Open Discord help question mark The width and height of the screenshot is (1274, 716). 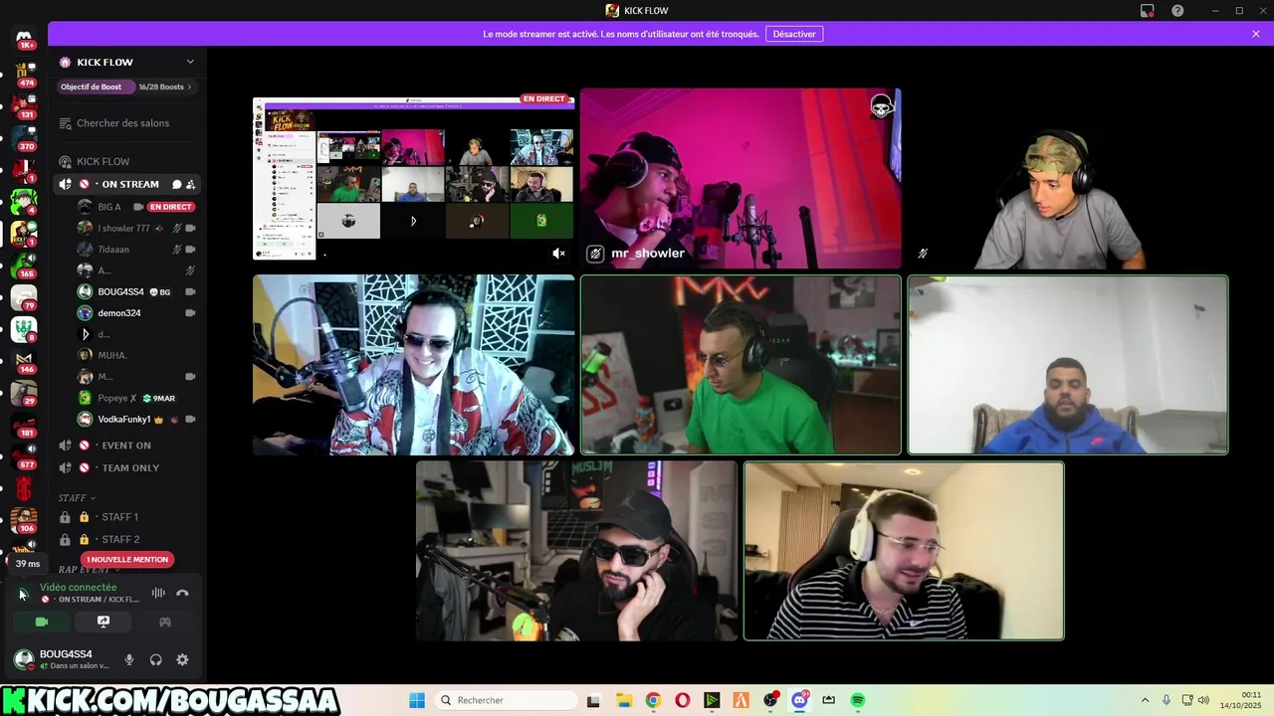click(1177, 11)
